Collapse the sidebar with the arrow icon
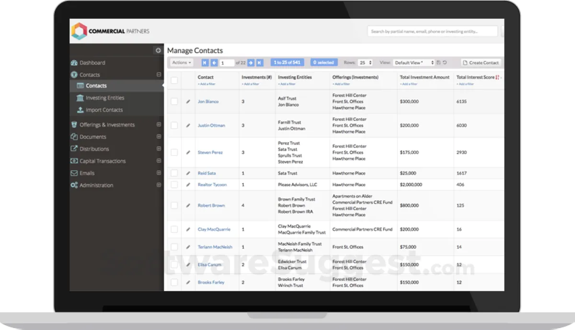 coord(159,50)
